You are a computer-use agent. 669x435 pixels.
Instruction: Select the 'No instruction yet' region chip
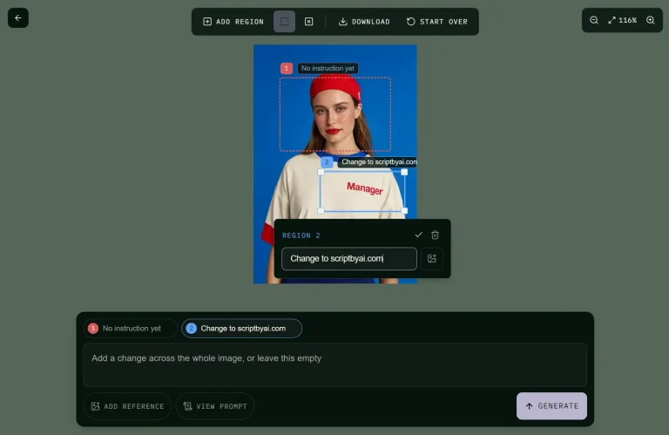[130, 329]
